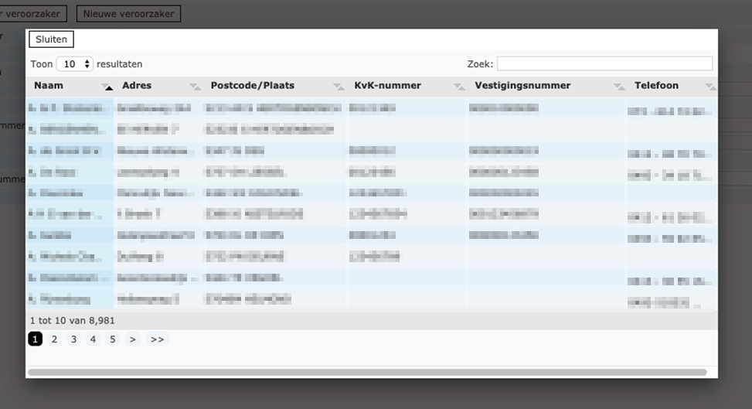Click the KvK-nummer sort icon
This screenshot has height=409, width=752.
click(459, 87)
